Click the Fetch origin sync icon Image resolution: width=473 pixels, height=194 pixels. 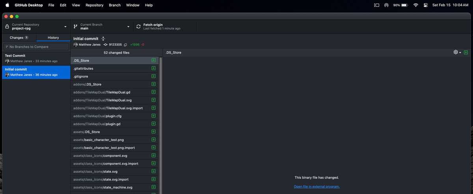[x=138, y=26]
